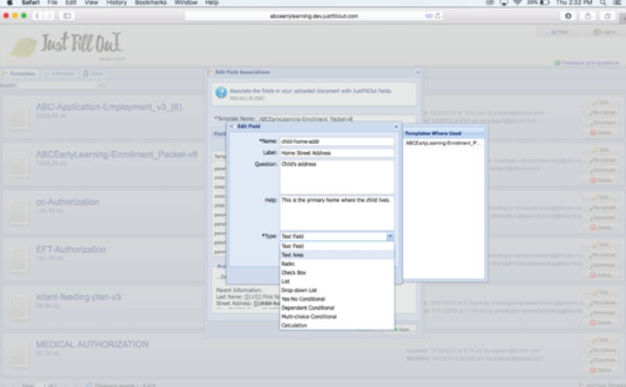Screen dimensions: 626x387
Task: Select ABCEarlyLearning-Enrollment_P... in Templates Where Used
Action: pyautogui.click(x=443, y=143)
